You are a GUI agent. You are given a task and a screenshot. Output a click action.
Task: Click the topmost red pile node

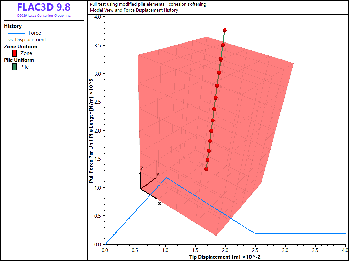(225, 30)
